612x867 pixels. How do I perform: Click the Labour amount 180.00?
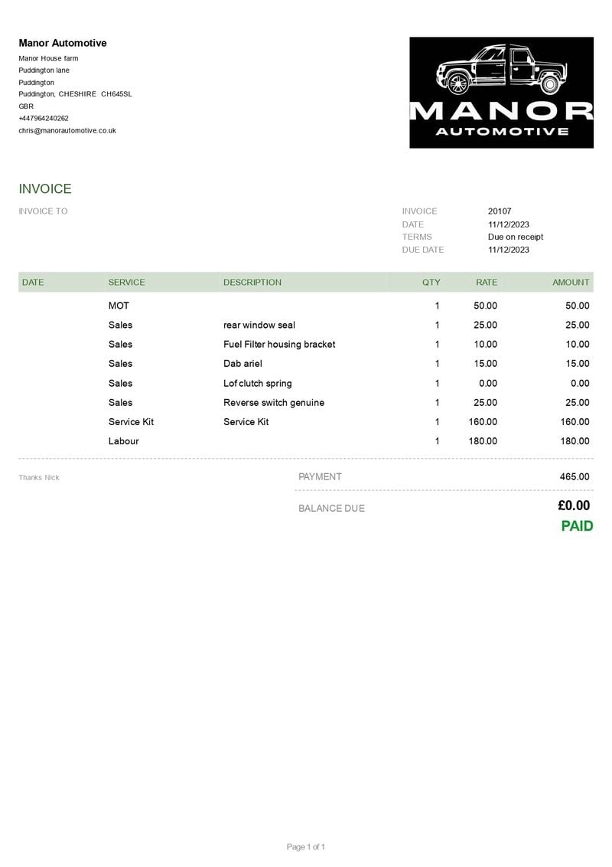click(x=574, y=441)
